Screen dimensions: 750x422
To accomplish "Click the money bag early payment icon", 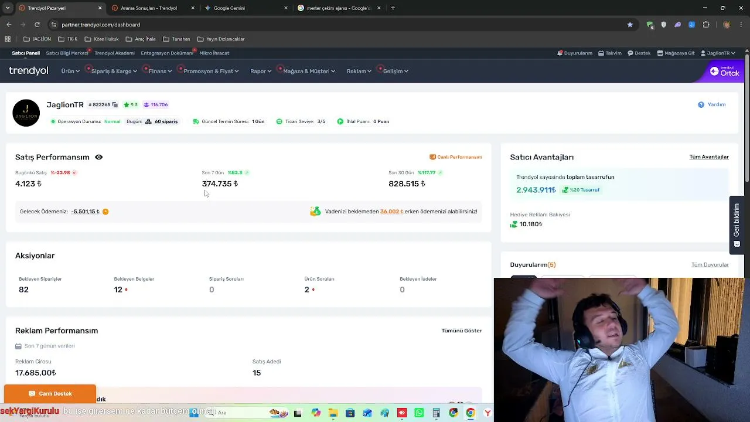I will (x=315, y=212).
